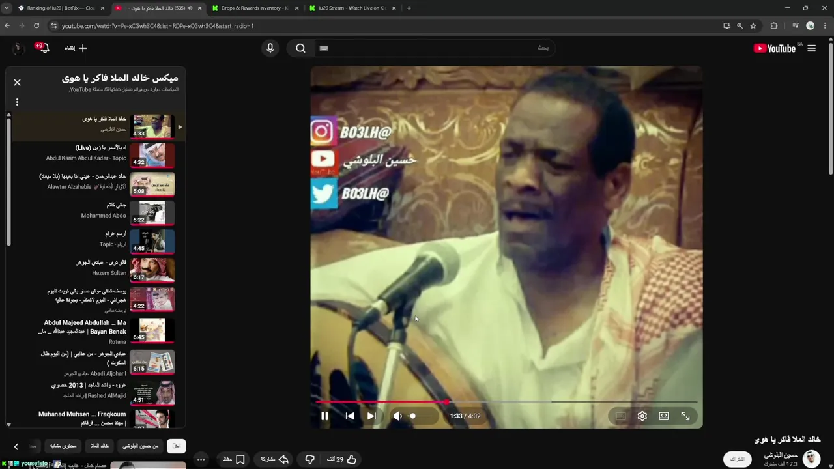This screenshot has width=834, height=469.
Task: Open video settings gear
Action: click(x=642, y=416)
